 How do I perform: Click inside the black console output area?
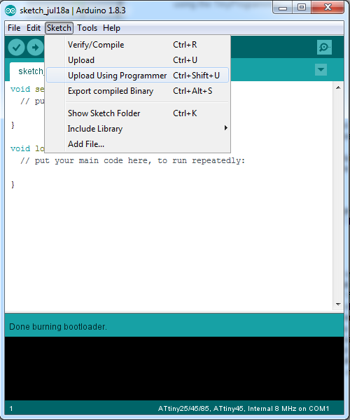coord(174,368)
